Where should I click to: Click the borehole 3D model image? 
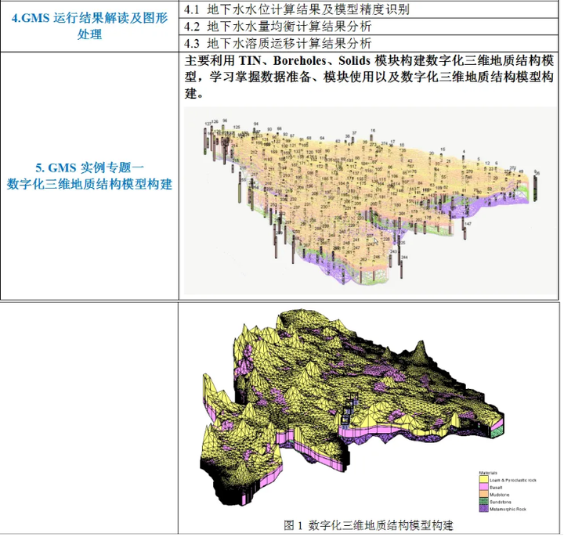371,200
